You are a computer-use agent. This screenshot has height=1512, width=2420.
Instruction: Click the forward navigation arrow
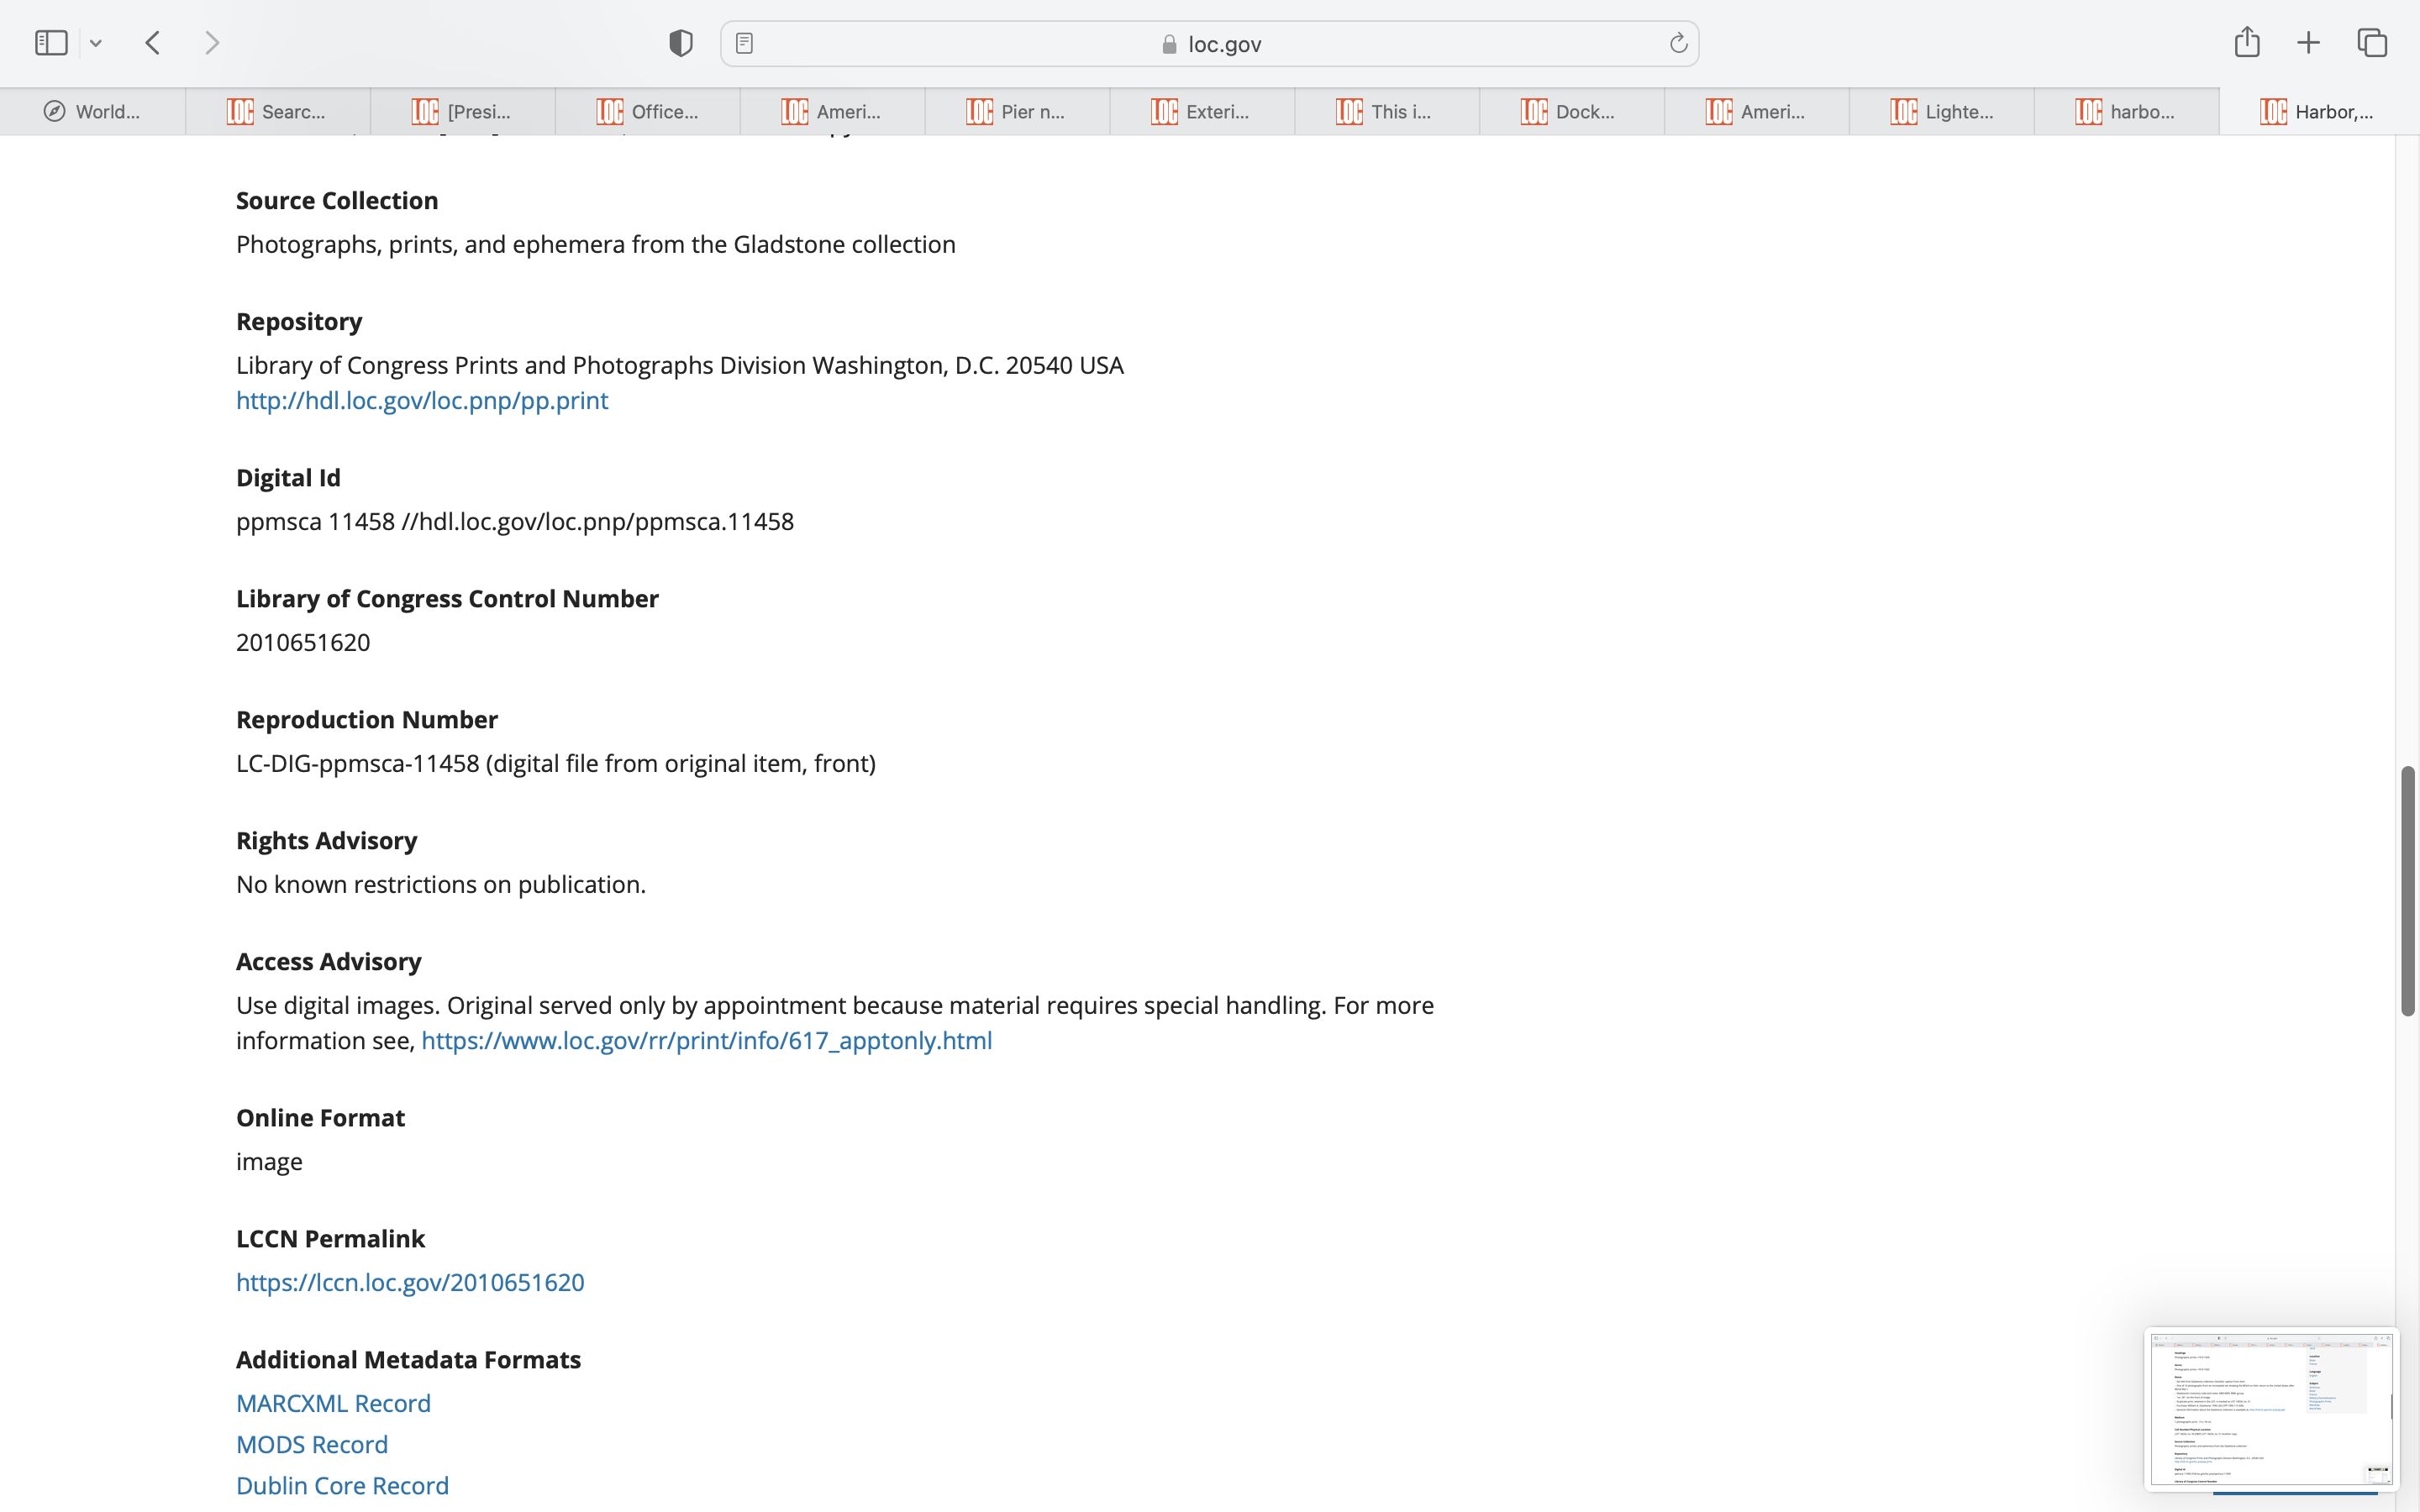point(211,43)
